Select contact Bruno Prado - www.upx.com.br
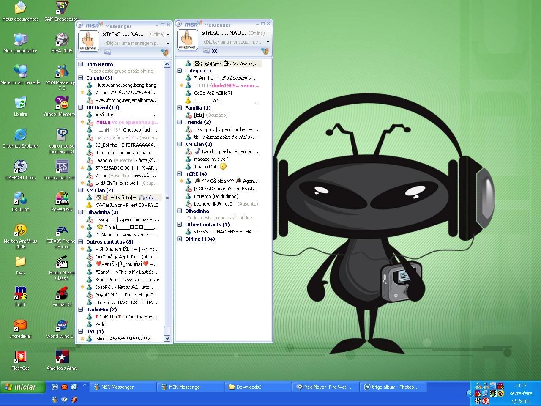The height and width of the screenshot is (406, 541). point(123,280)
